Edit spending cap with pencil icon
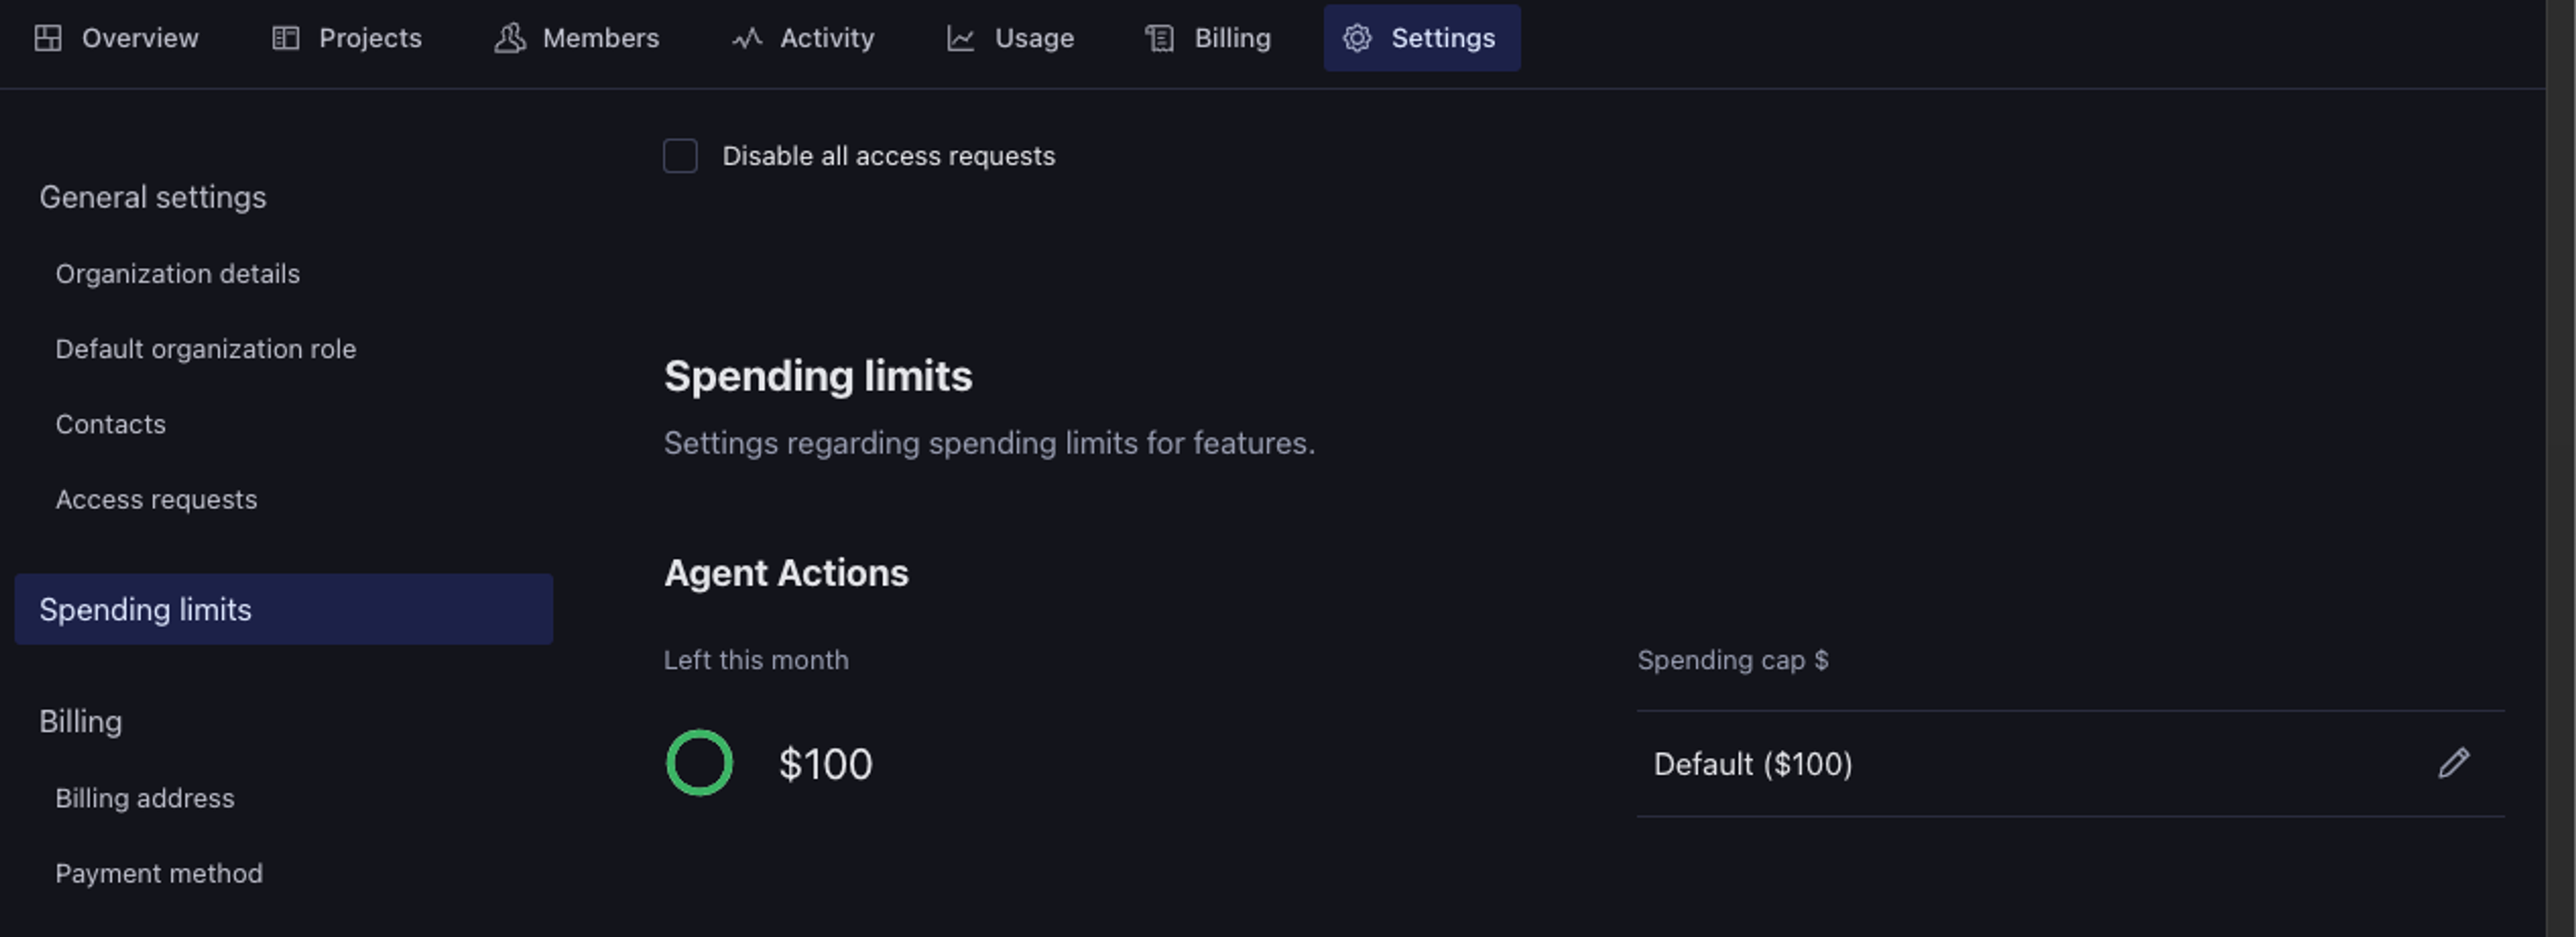 (x=2453, y=763)
